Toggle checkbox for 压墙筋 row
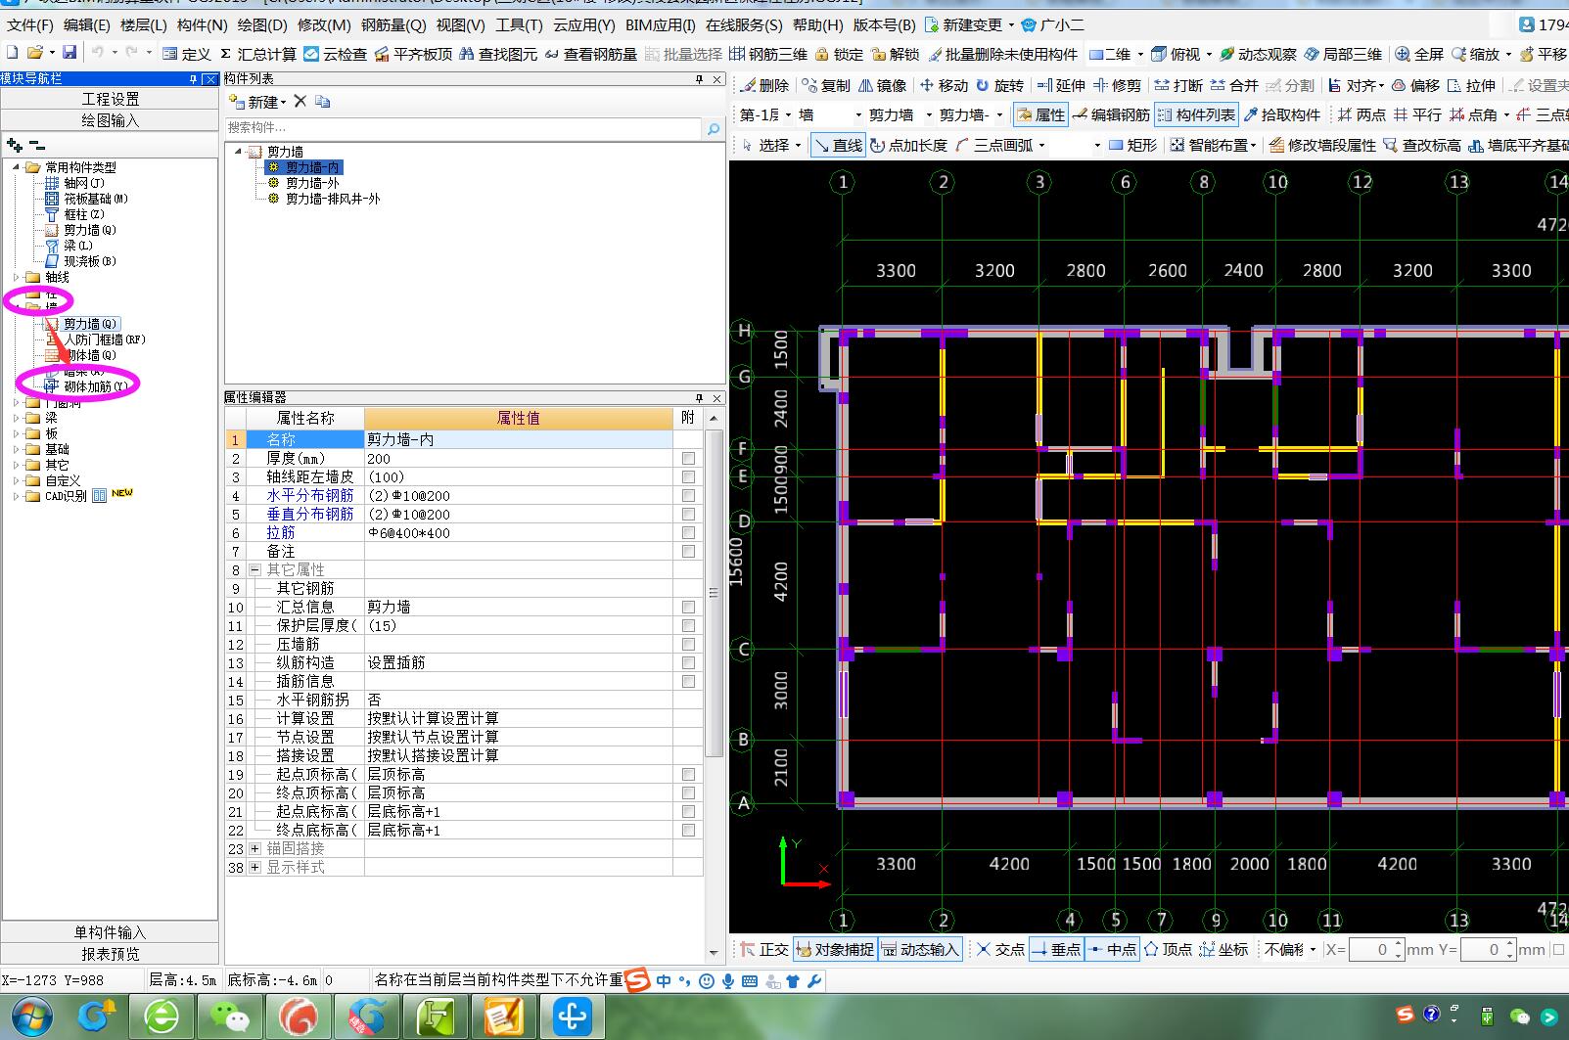Viewport: 1569px width, 1040px height. coord(688,644)
